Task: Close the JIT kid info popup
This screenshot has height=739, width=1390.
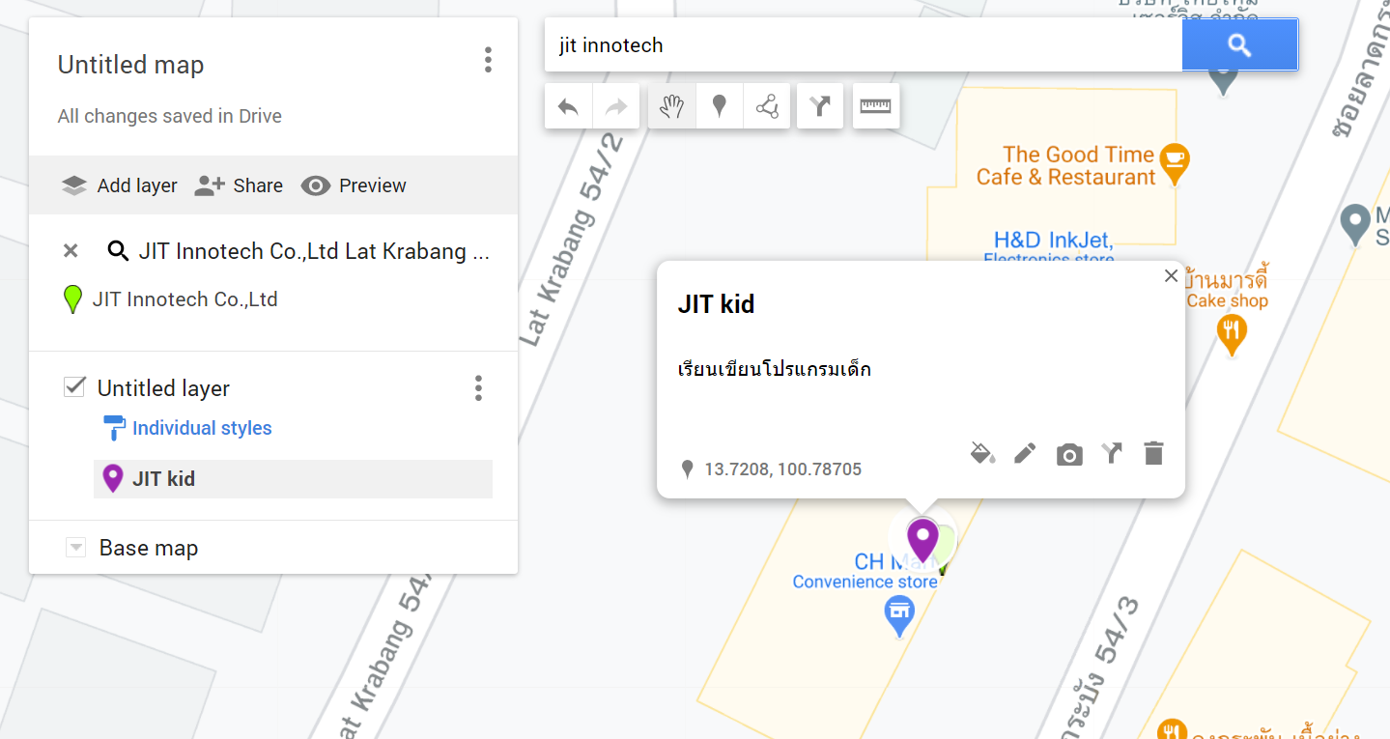Action: [1171, 276]
